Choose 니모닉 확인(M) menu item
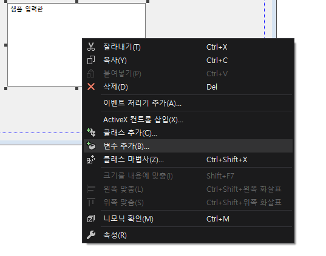Viewport: 326px width, 256px height. pyautogui.click(x=188, y=218)
